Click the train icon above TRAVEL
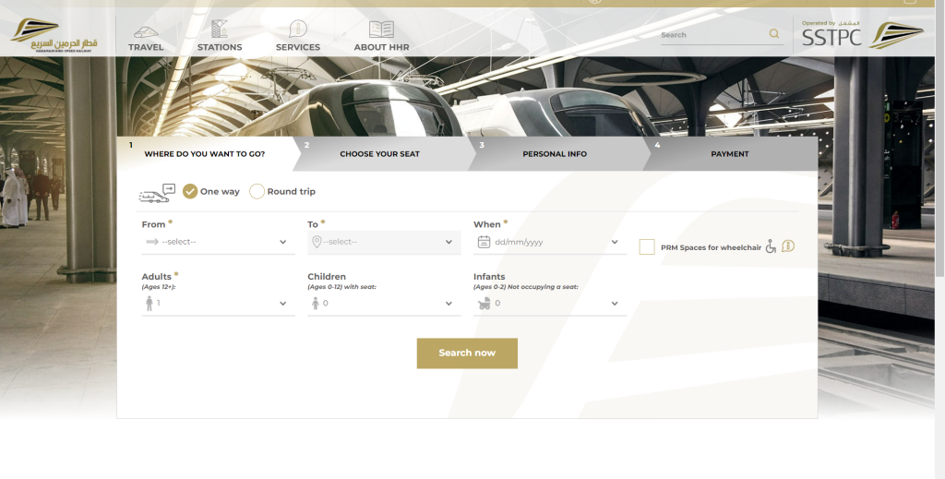Viewport: 945px width, 479px height. (146, 31)
